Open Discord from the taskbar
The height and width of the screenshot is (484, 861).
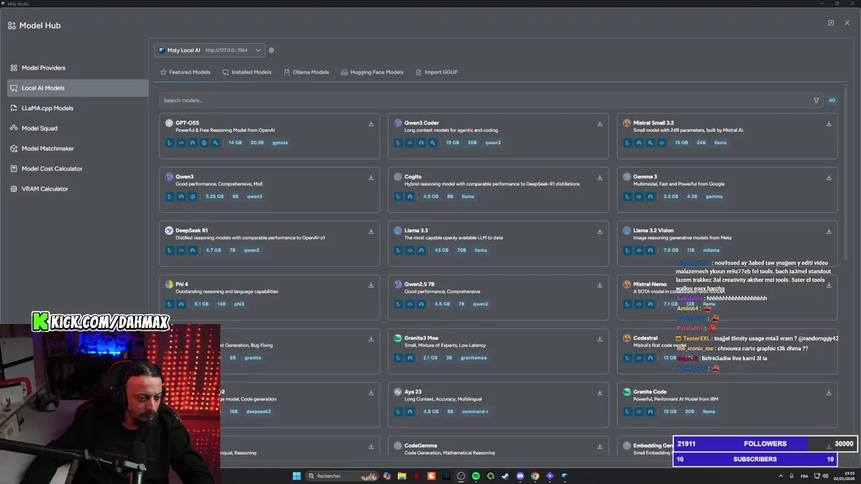click(x=520, y=476)
